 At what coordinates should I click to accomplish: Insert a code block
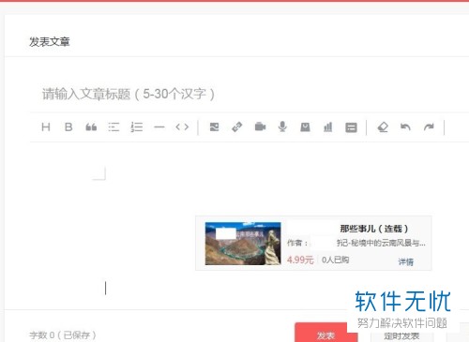182,127
